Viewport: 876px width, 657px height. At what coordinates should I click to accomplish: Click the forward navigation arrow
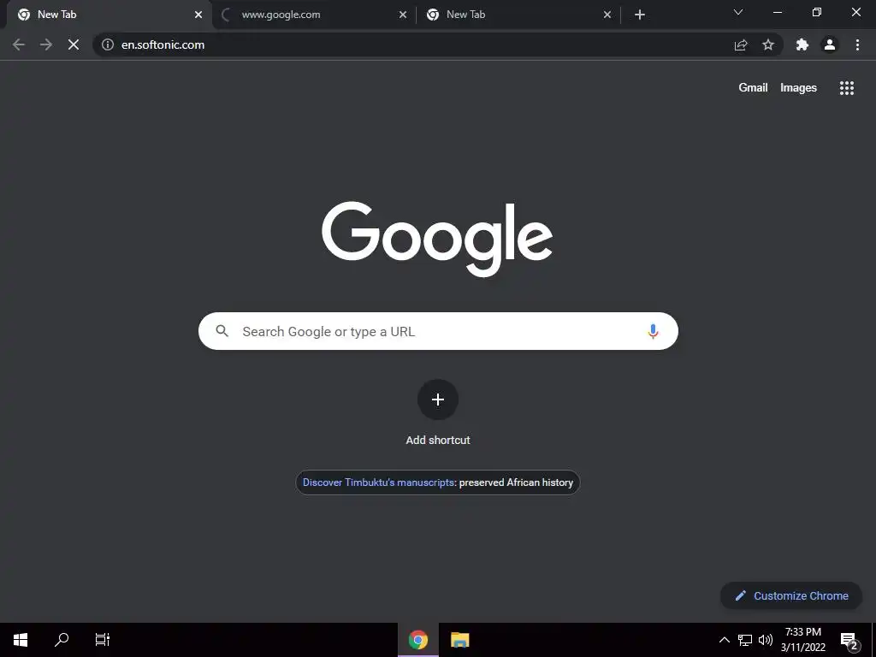[46, 44]
